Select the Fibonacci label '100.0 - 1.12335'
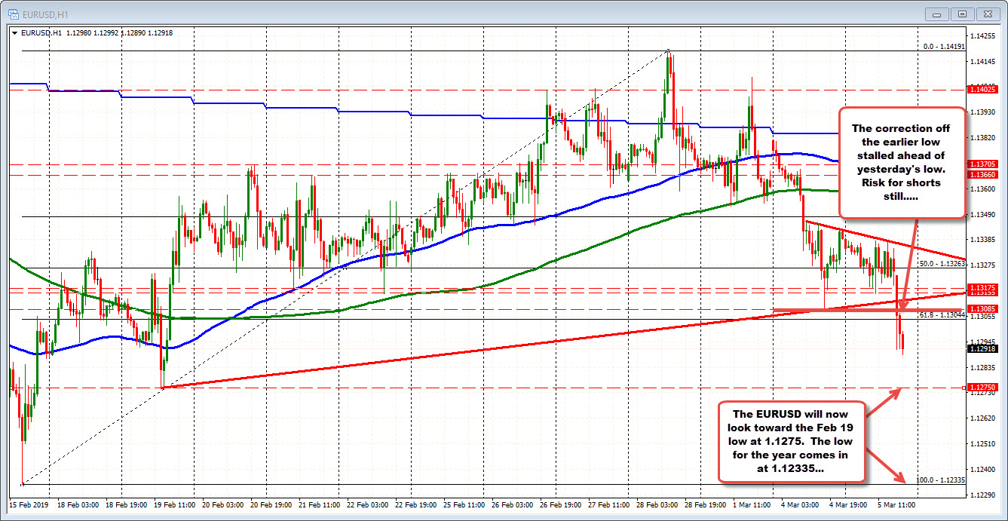1008x521 pixels. pos(940,480)
